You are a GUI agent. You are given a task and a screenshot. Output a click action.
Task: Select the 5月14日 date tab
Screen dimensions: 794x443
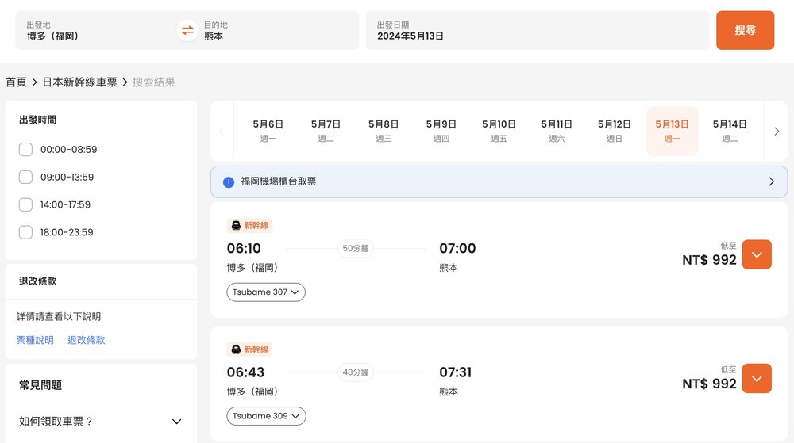[729, 131]
